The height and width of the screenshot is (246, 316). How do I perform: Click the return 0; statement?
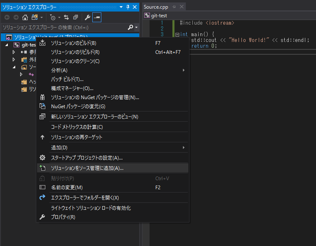[x=204, y=46]
